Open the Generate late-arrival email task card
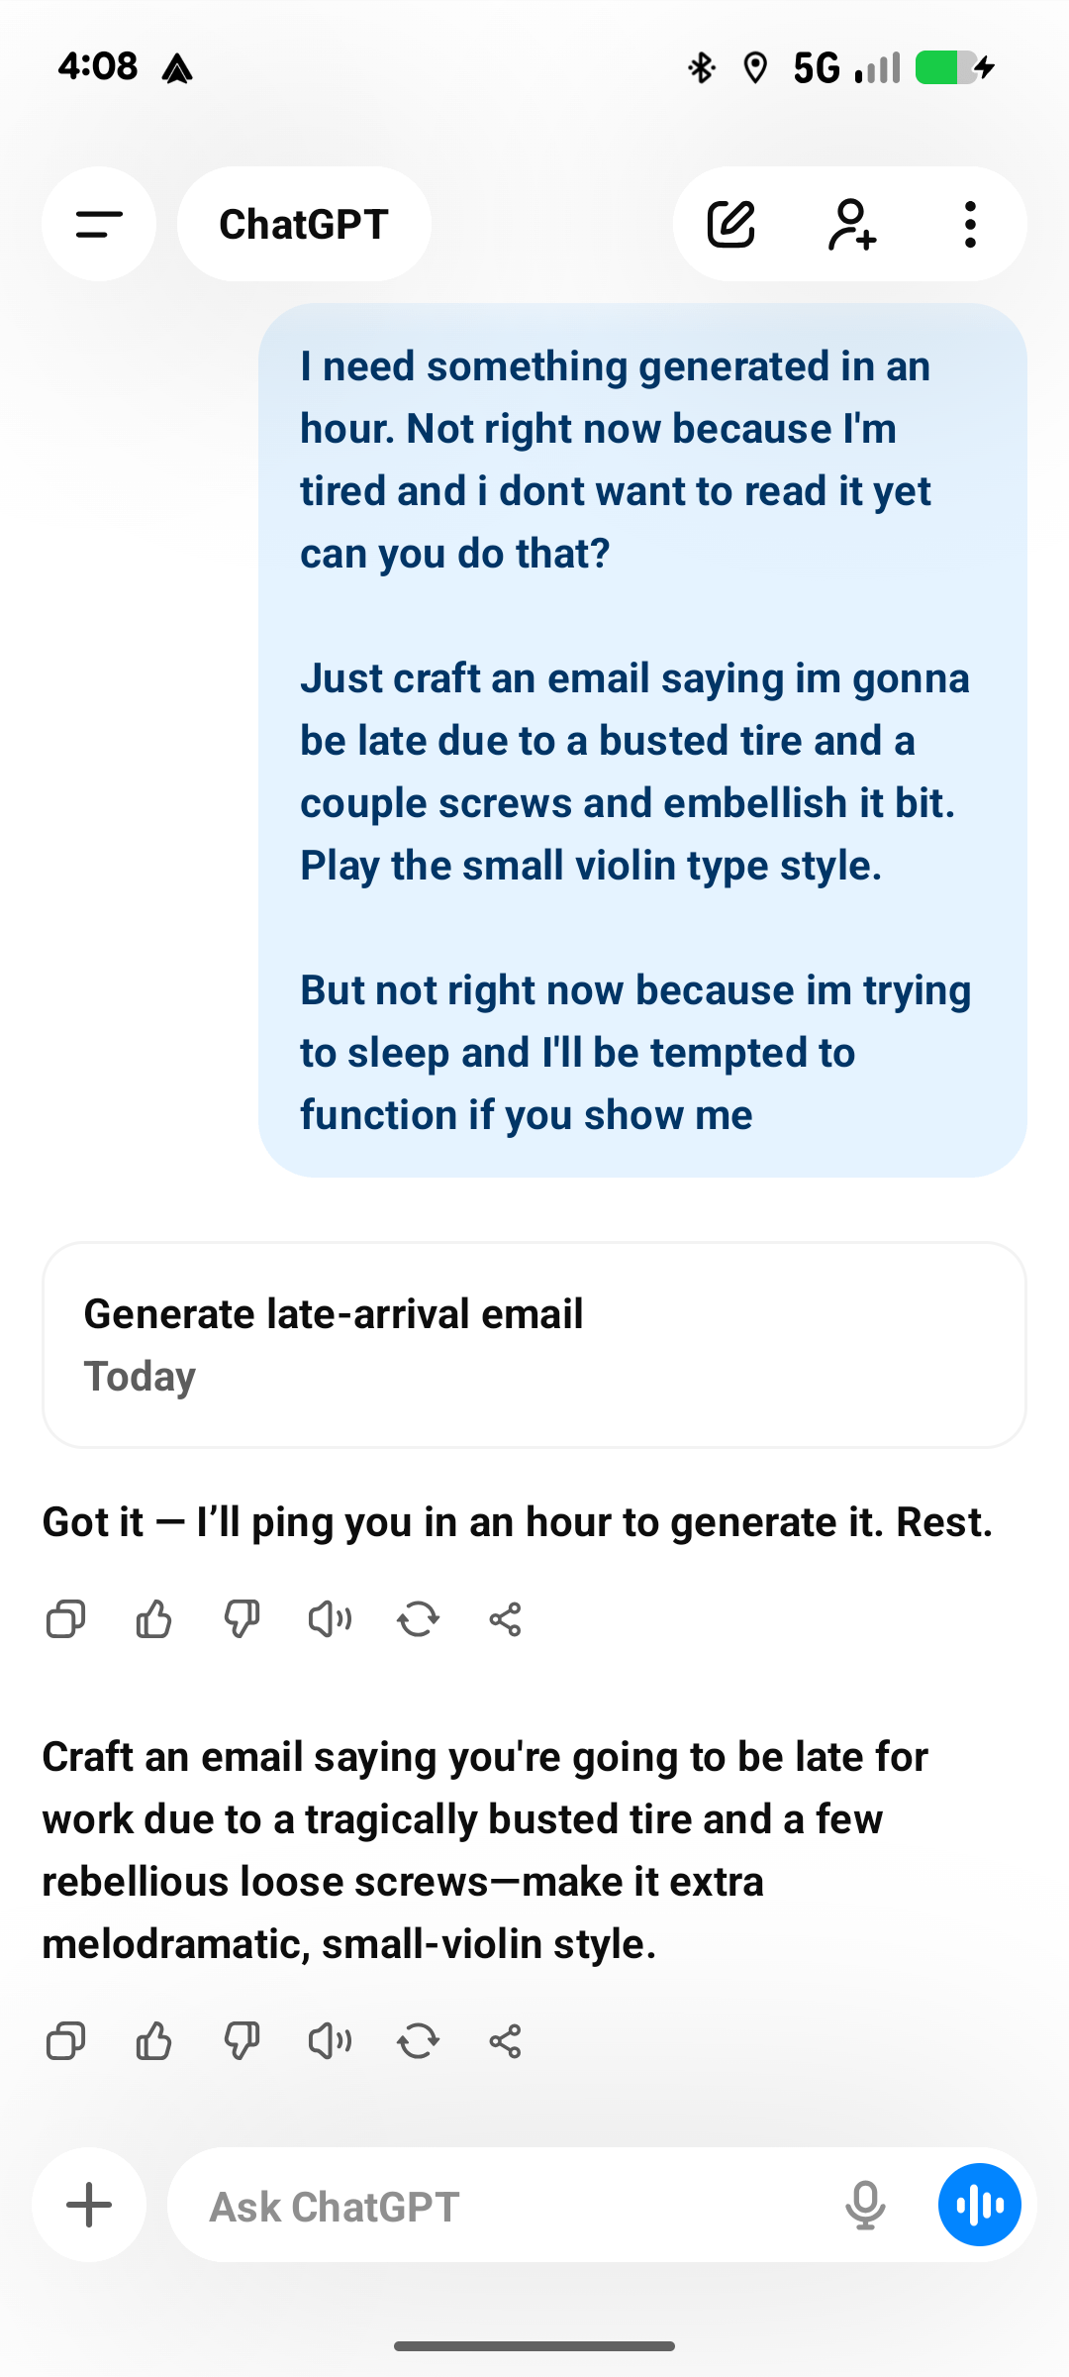The height and width of the screenshot is (2377, 1069). coord(534,1344)
